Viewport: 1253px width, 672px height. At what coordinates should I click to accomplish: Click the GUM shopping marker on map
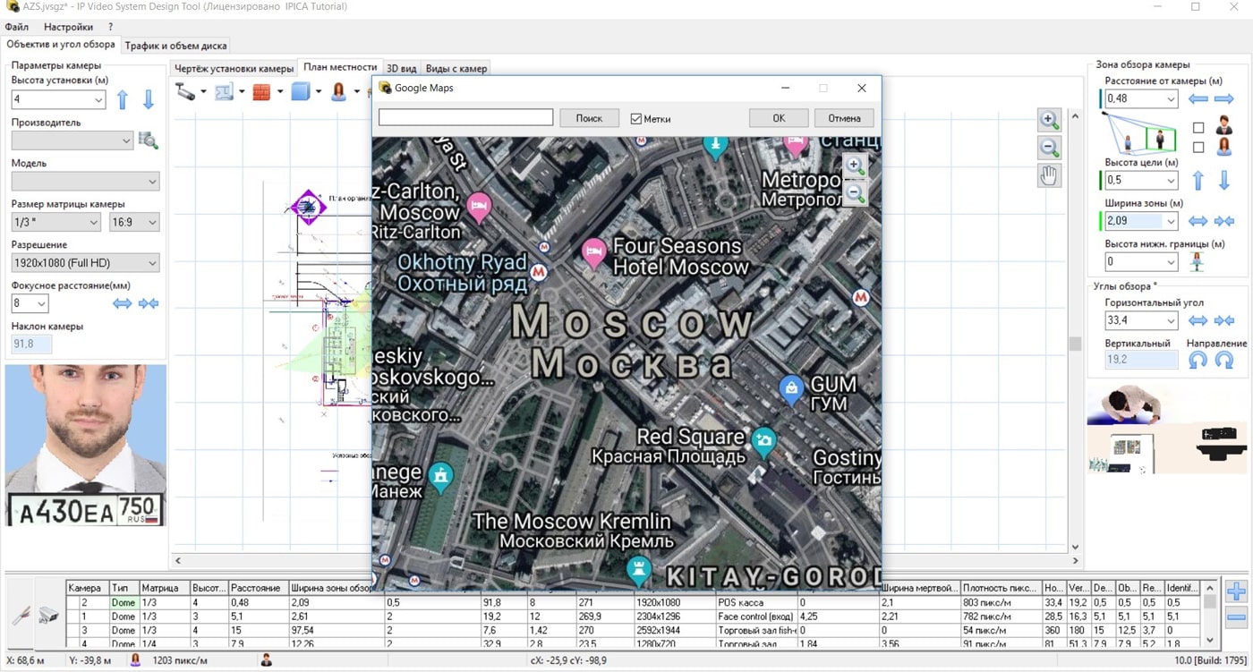790,388
